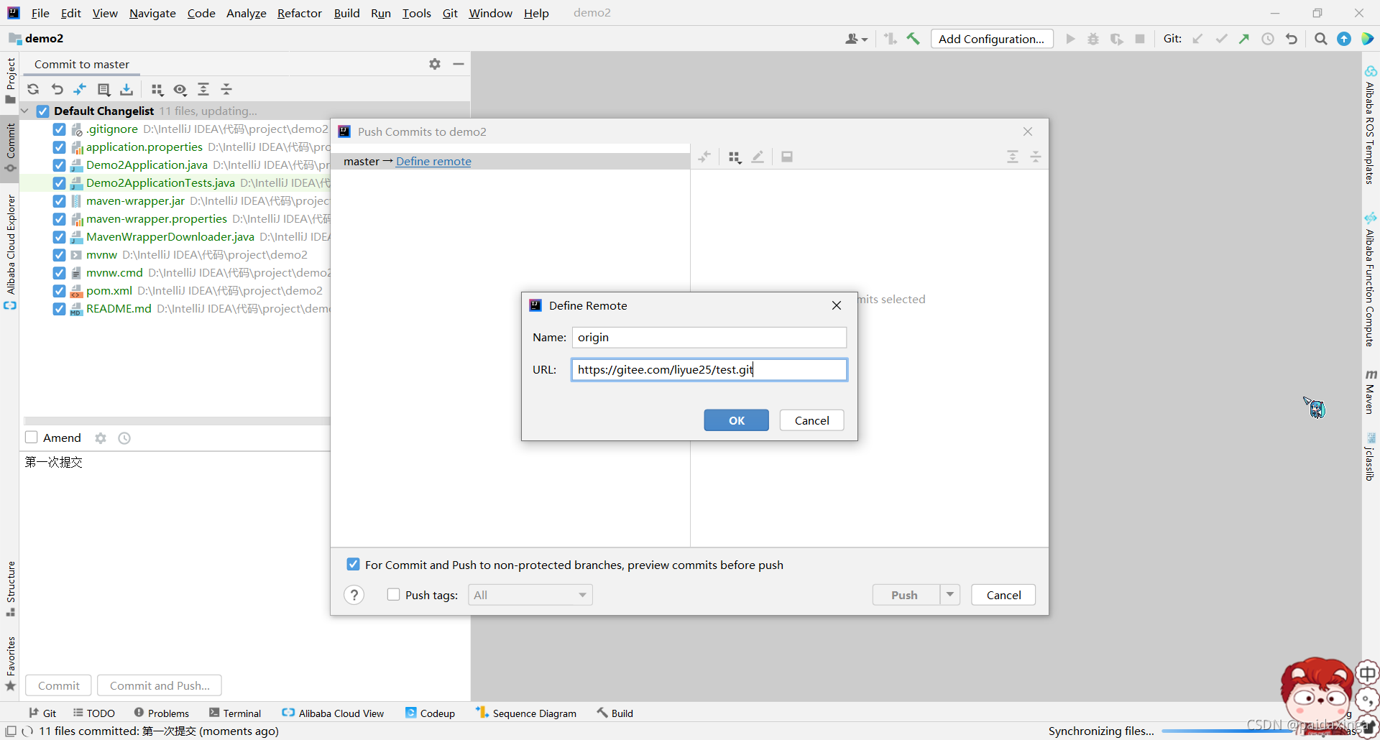Click Git Rollback icon in main toolbar
This screenshot has height=740, width=1380.
coord(1292,39)
